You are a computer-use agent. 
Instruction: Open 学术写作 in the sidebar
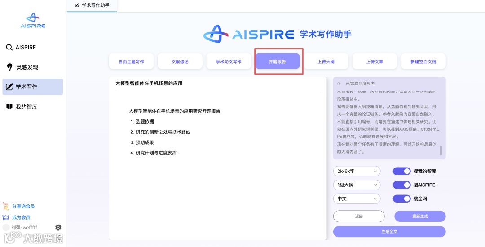click(32, 87)
